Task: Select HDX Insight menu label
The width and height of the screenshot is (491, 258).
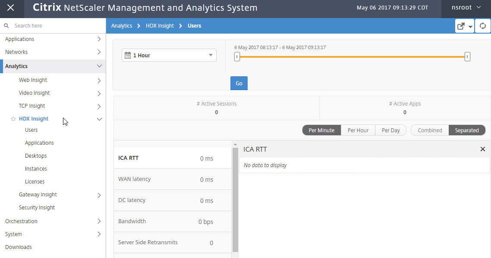Action: [34, 119]
